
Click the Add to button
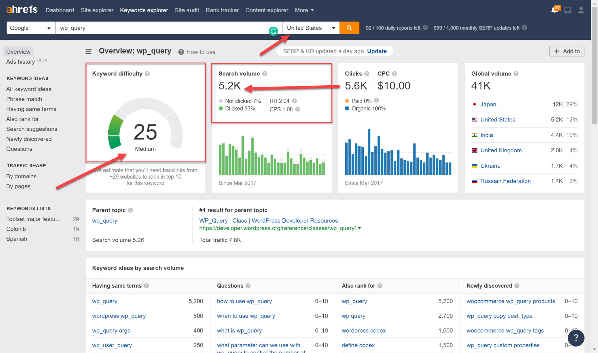click(567, 51)
